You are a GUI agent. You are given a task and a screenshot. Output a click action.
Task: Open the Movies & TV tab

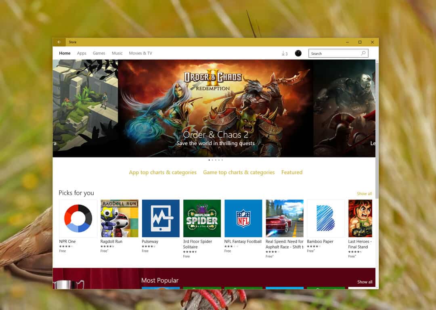click(140, 53)
